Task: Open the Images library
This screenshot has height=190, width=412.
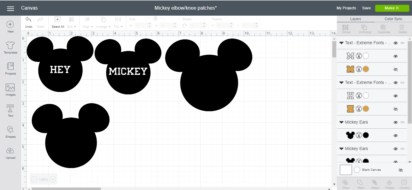Action: 10,90
